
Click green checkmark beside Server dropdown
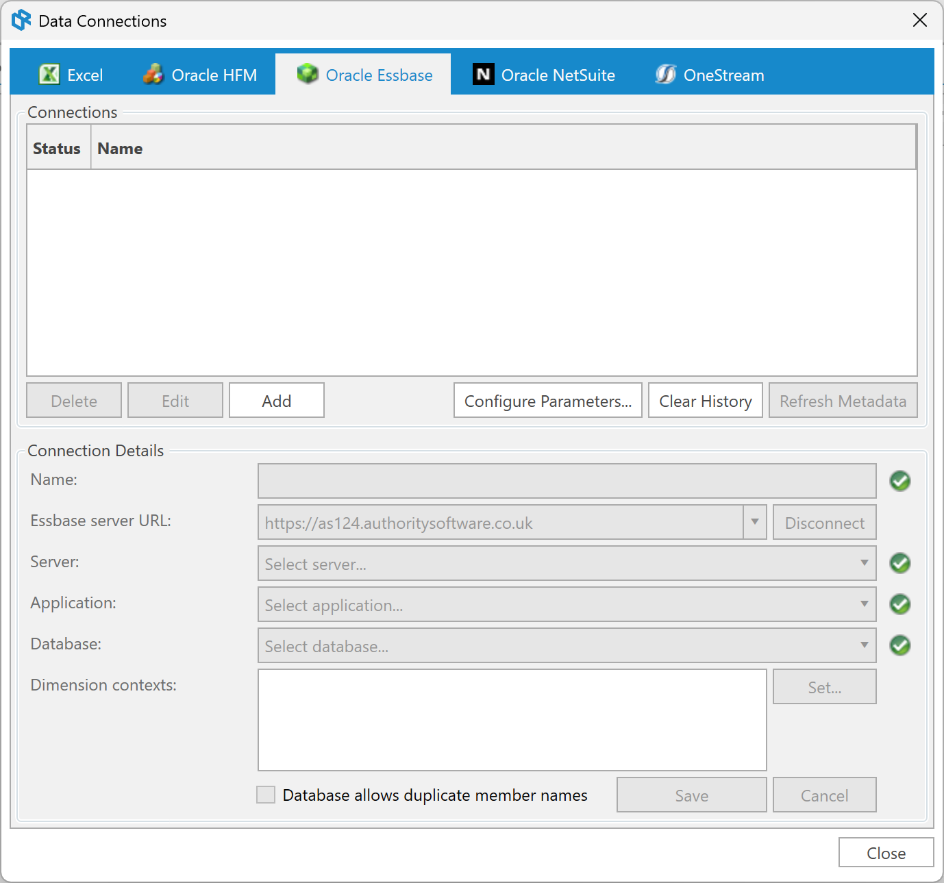pyautogui.click(x=899, y=563)
